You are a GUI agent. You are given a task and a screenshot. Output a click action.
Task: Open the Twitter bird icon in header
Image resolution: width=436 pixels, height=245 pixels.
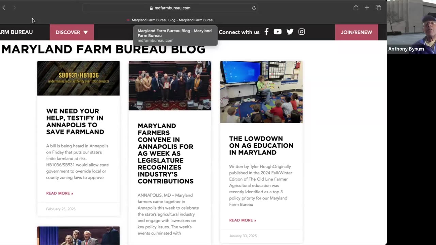coord(290,32)
